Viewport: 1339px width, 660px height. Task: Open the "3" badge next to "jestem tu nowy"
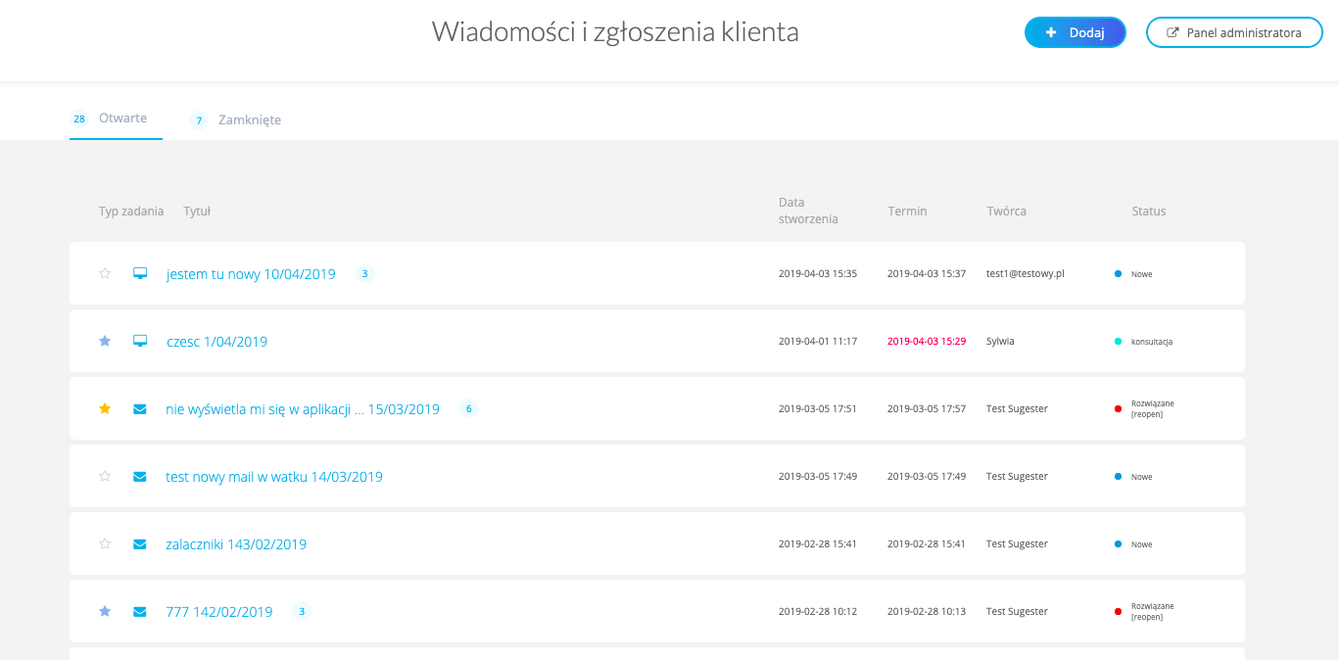(x=364, y=273)
